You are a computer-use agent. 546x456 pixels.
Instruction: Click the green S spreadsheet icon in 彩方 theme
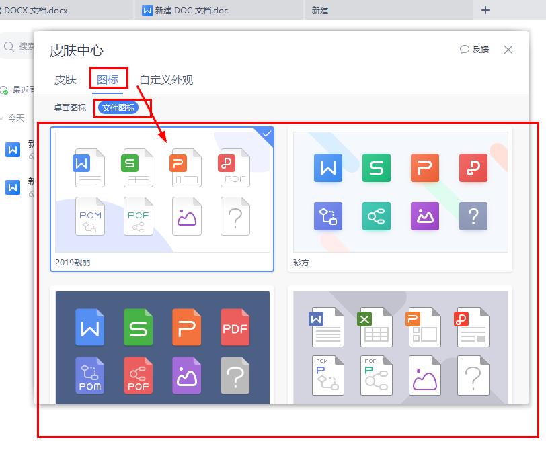[x=376, y=168]
